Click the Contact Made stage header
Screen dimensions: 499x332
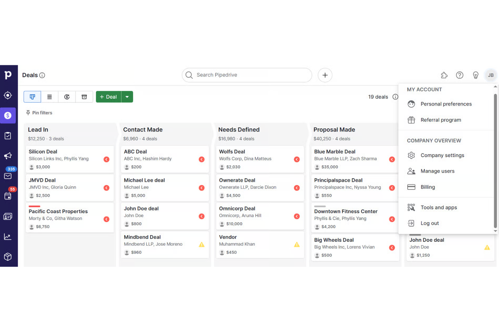tap(143, 130)
